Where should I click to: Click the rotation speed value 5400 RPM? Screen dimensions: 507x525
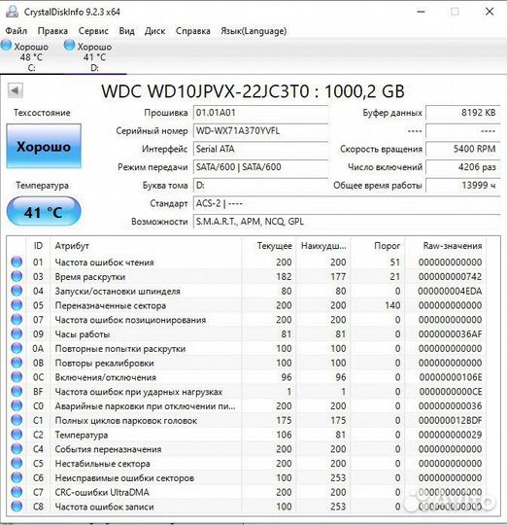[x=463, y=149]
